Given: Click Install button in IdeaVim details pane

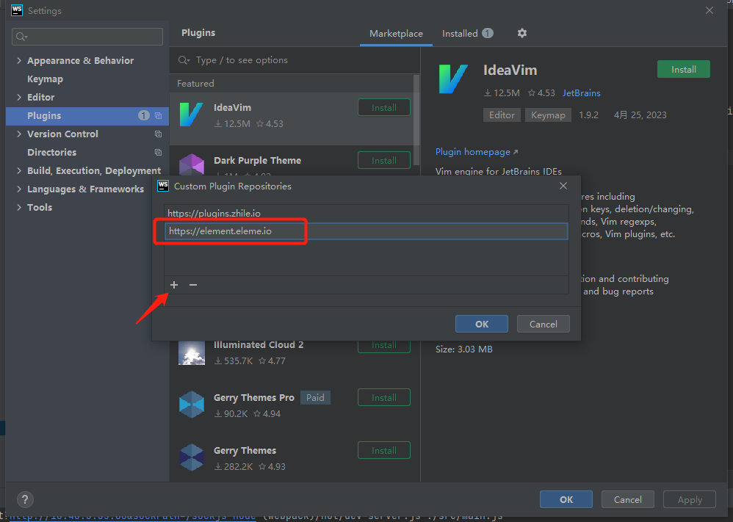Looking at the screenshot, I should click(x=684, y=69).
